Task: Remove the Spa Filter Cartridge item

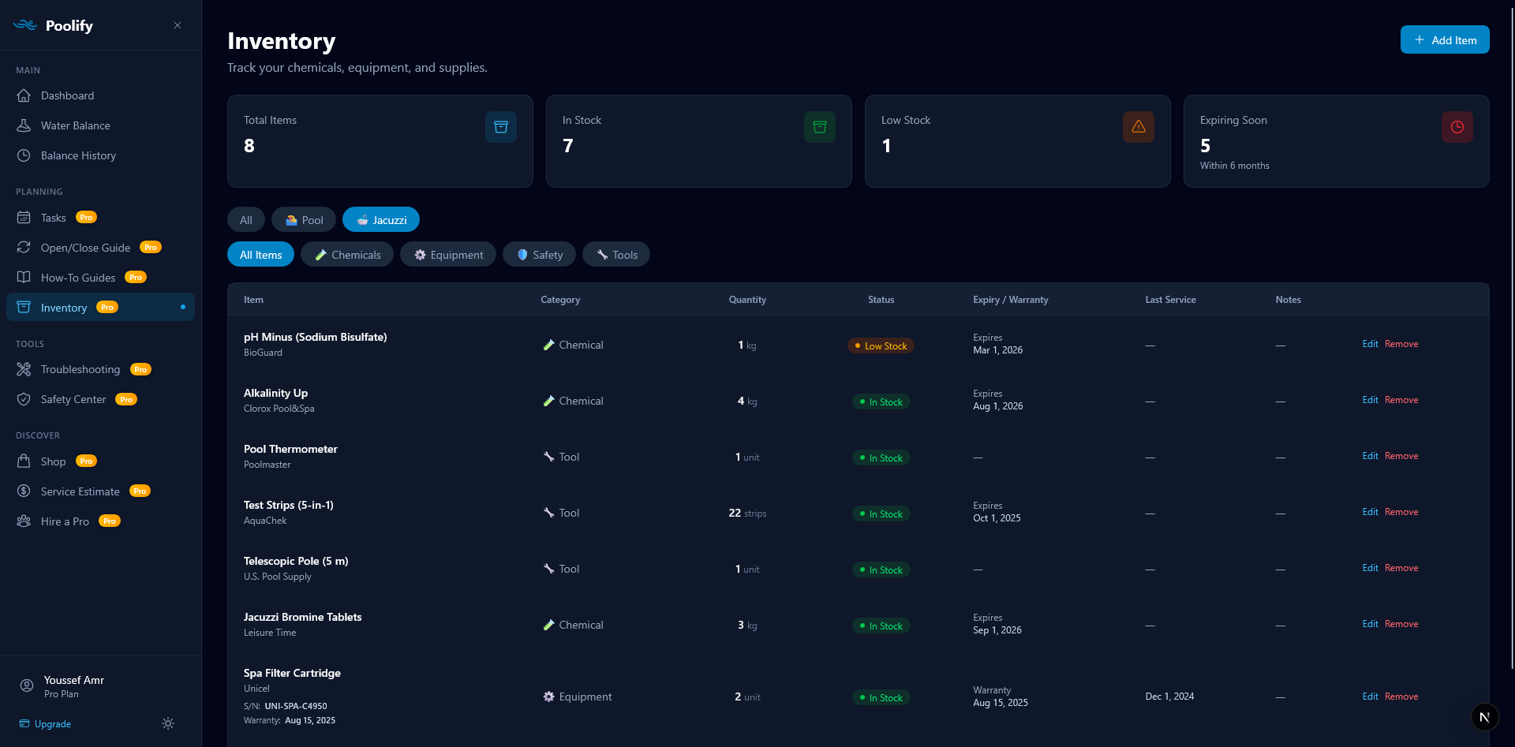Action: (x=1401, y=697)
